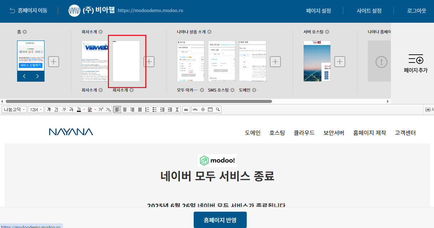Apply the text background highlight color
The height and width of the screenshot is (228, 434).
pyautogui.click(x=90, y=109)
